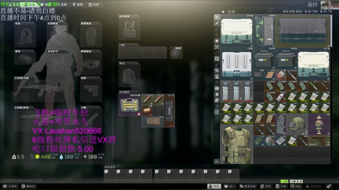
Task: Click the empty body armor slot
Action: click(58, 63)
